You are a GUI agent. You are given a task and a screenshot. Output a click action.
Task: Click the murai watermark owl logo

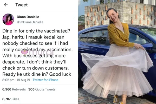click(24, 51)
